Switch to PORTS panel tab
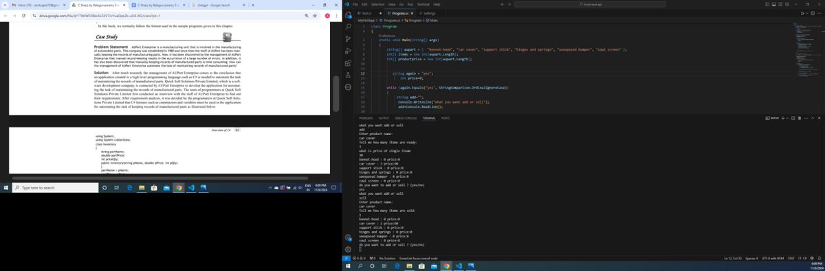The image size is (825, 271). click(x=445, y=118)
